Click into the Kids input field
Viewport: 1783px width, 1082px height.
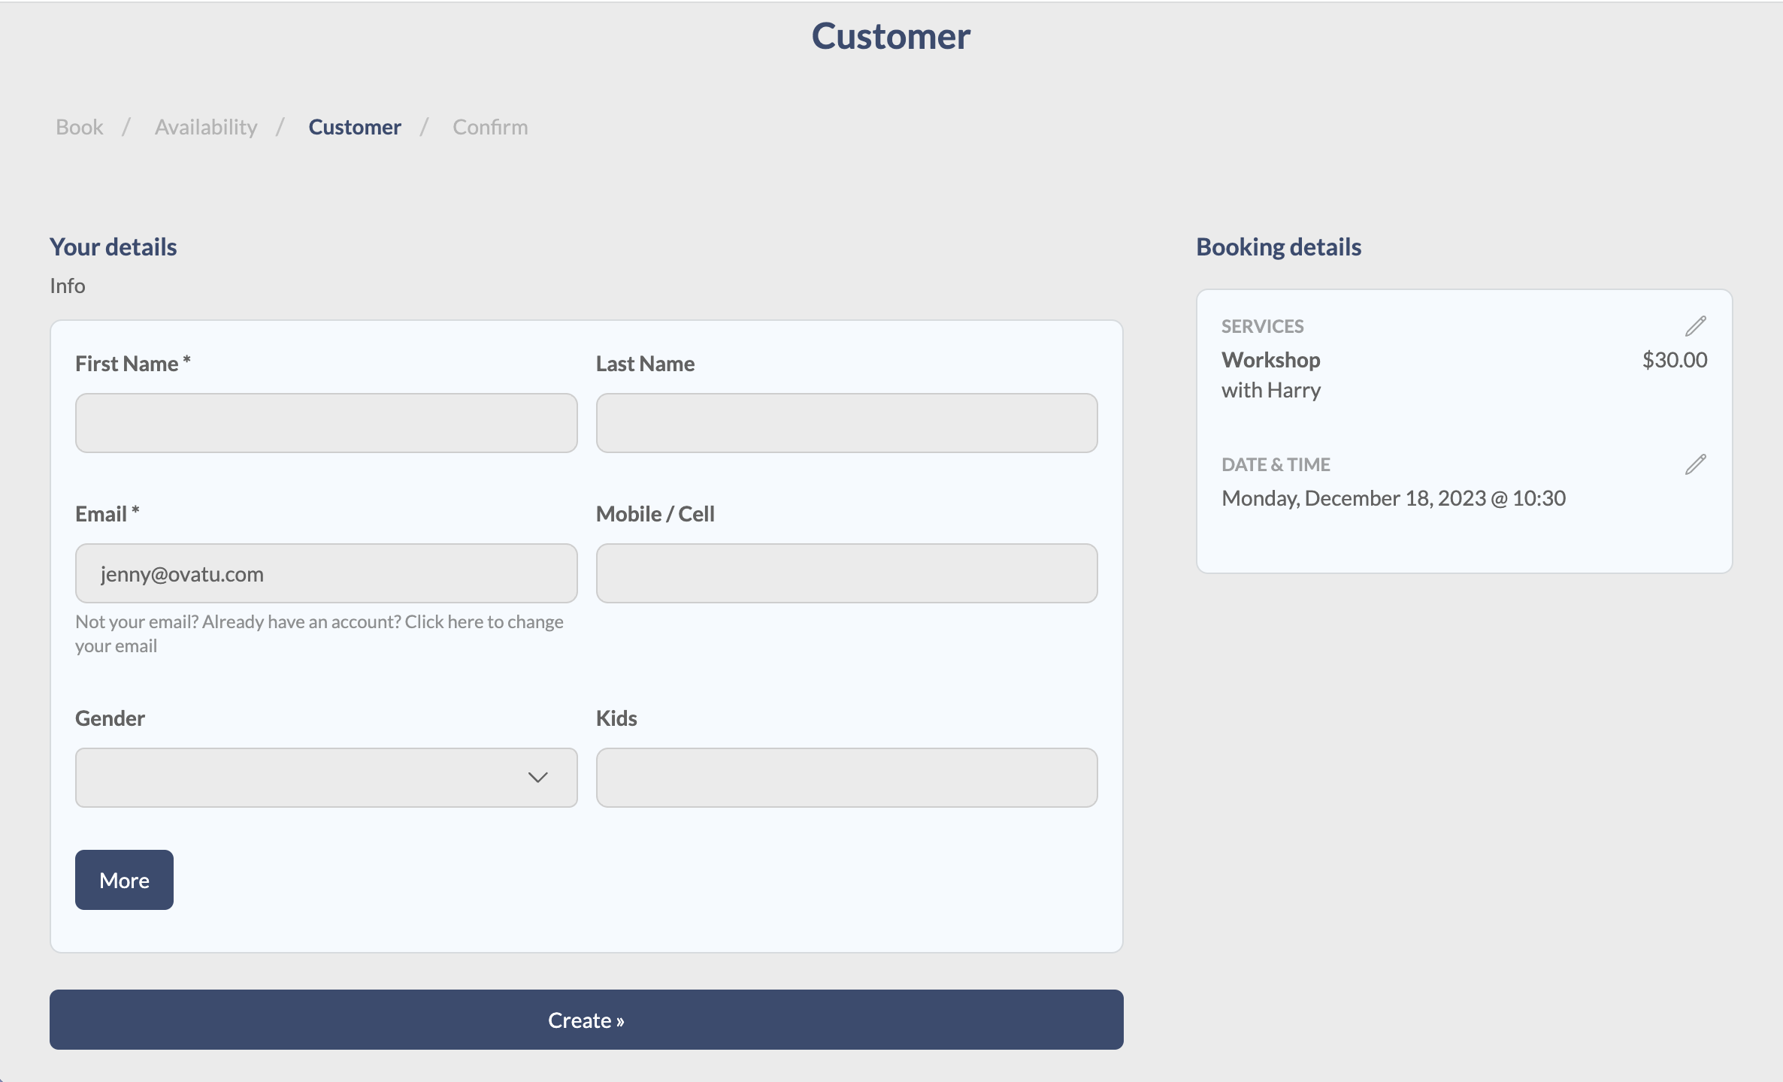[846, 778]
